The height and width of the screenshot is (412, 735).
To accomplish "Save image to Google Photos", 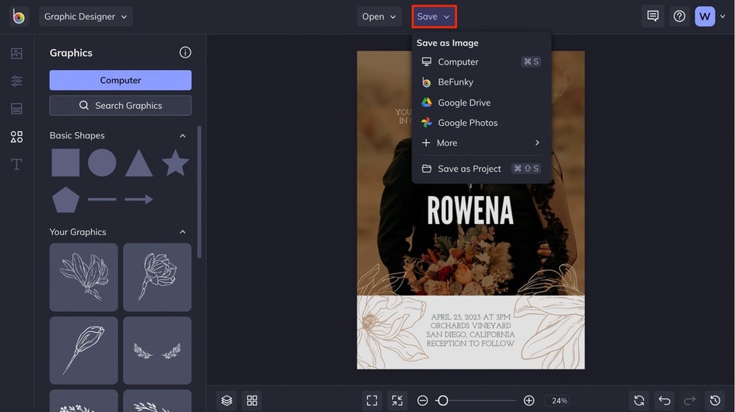I will (x=480, y=123).
